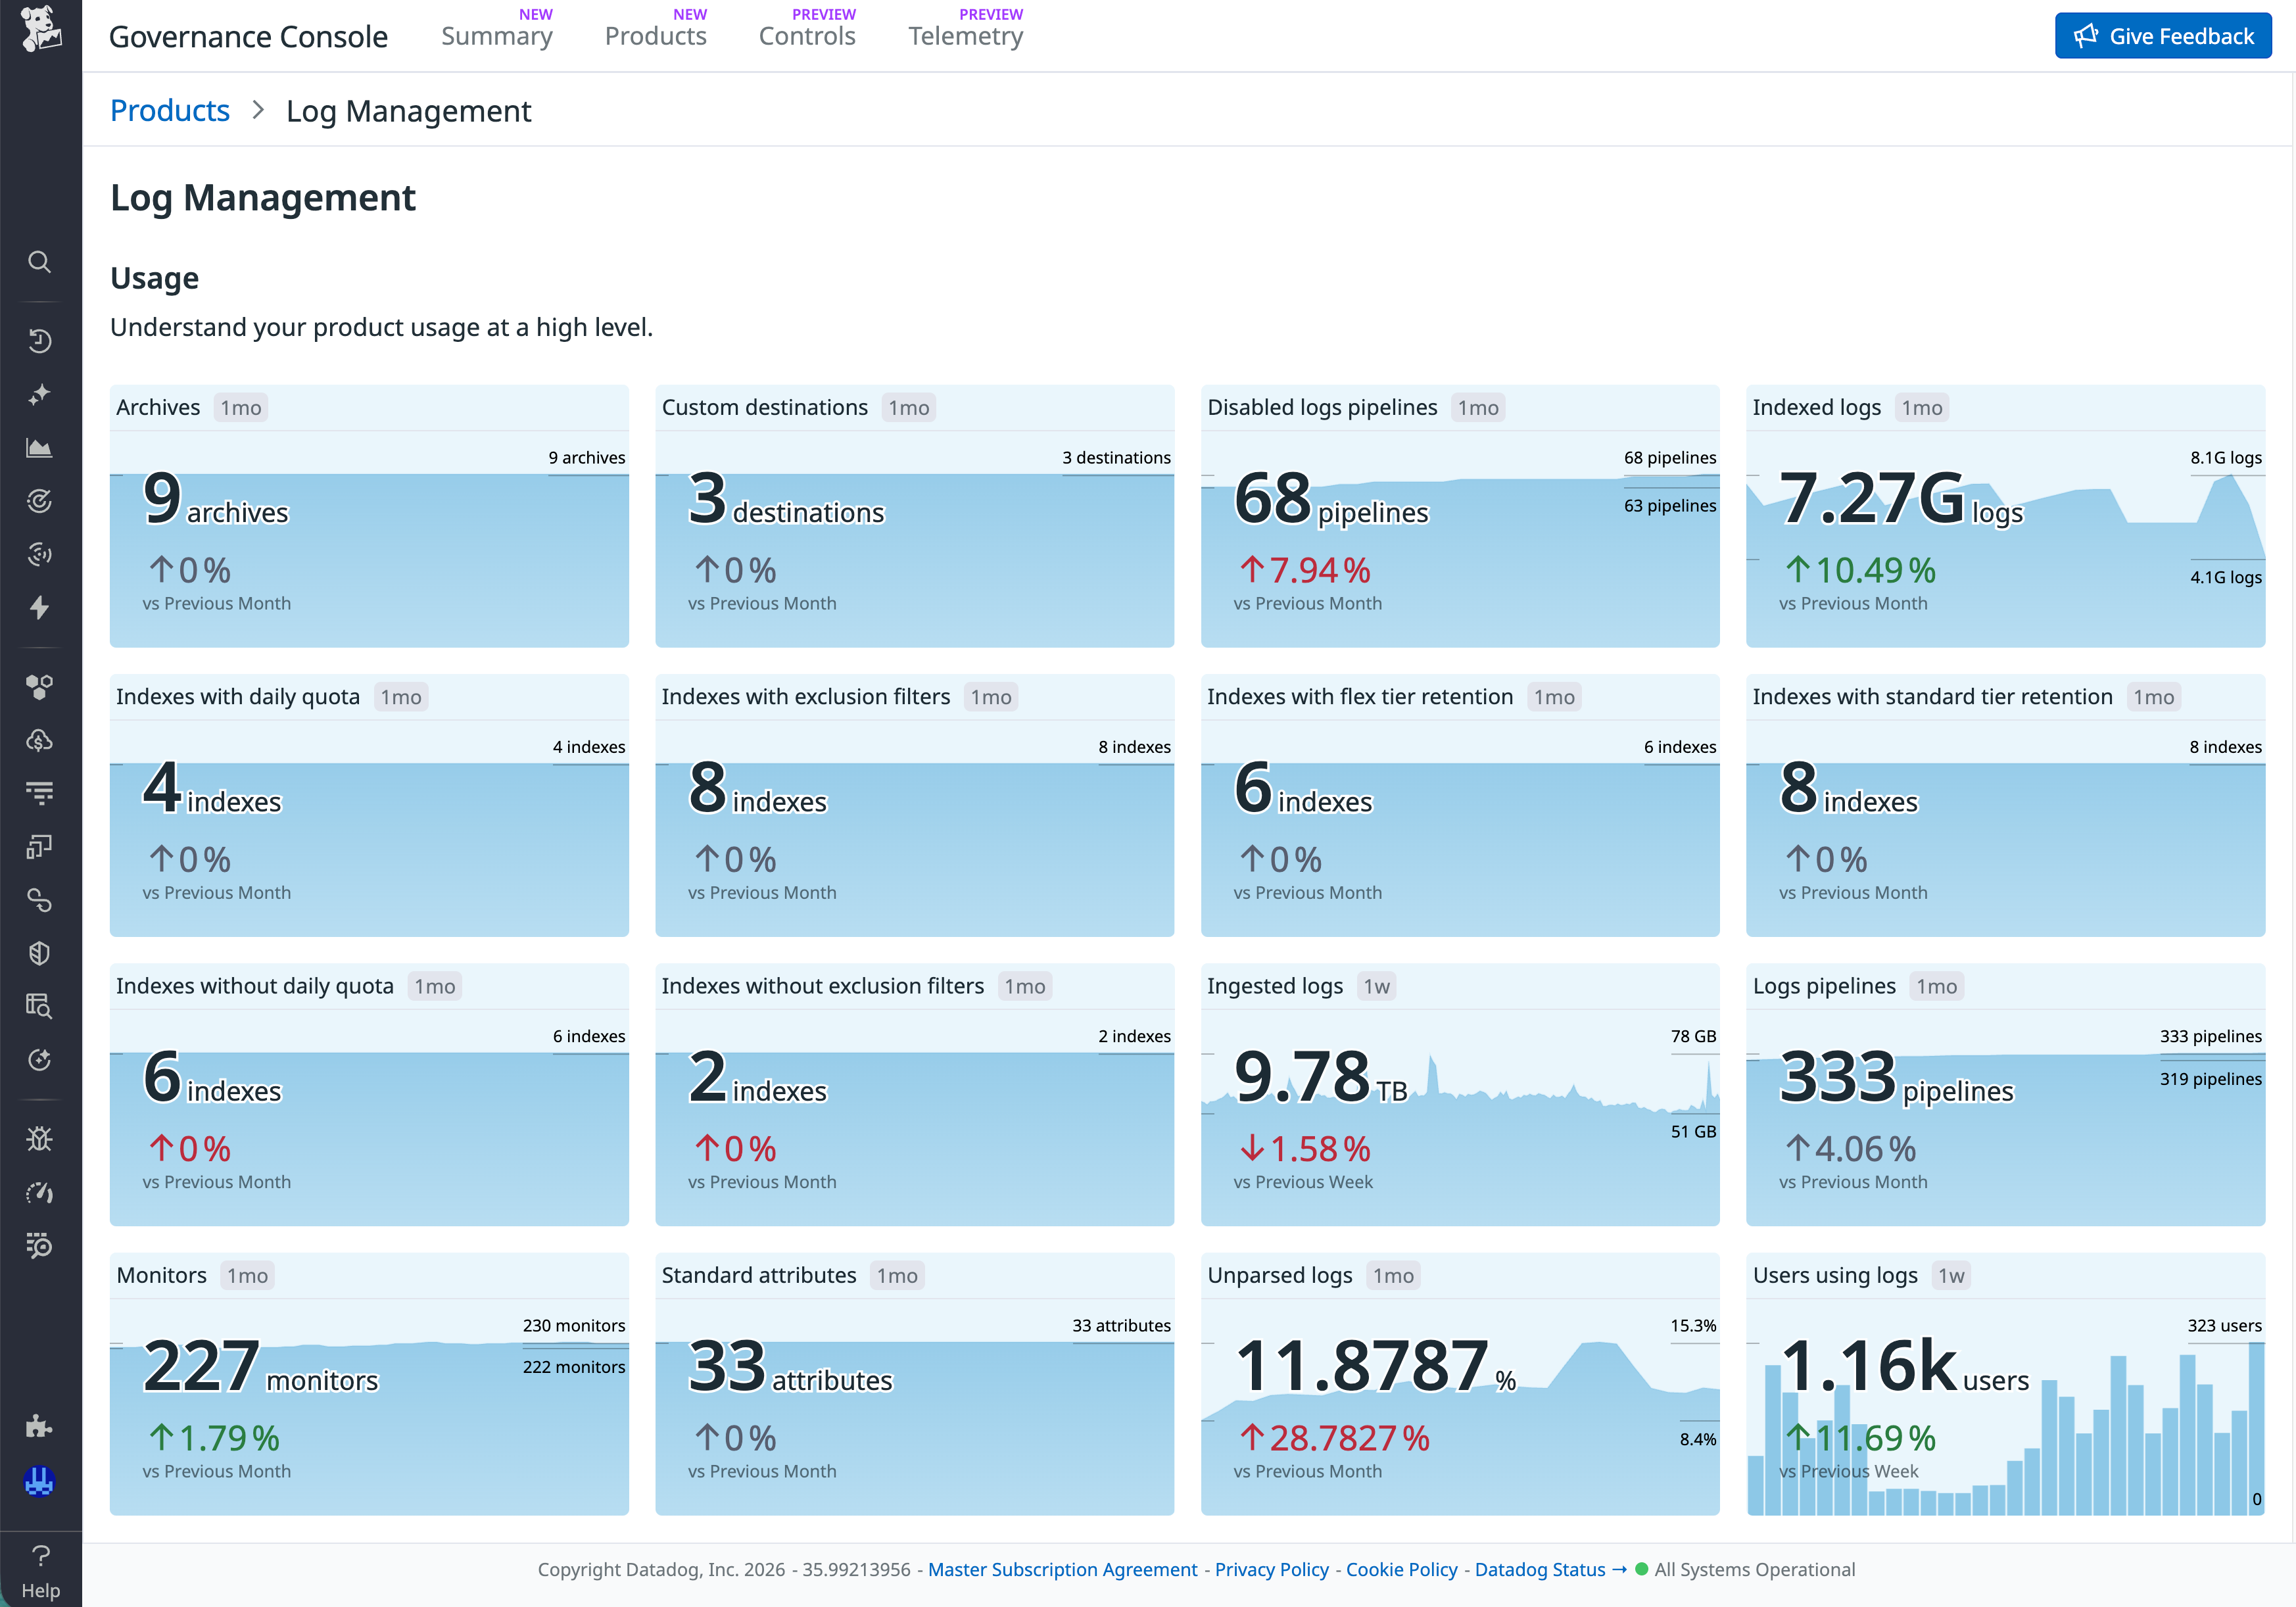Click the shield security sidebar icon
The width and height of the screenshot is (2296, 1607).
[40, 953]
